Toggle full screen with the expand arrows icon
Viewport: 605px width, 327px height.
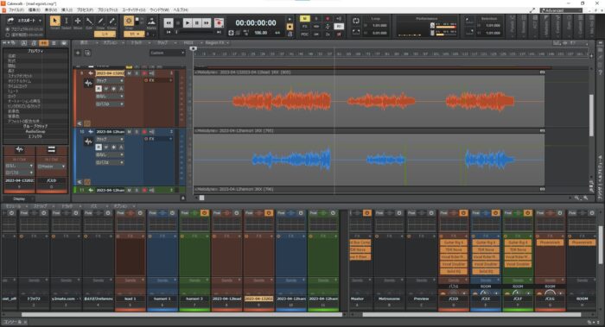pyautogui.click(x=532, y=10)
